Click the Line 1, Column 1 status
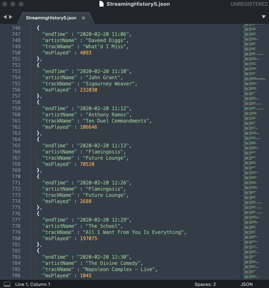 33,284
